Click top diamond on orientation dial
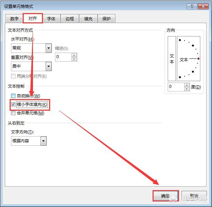 tap(180, 40)
